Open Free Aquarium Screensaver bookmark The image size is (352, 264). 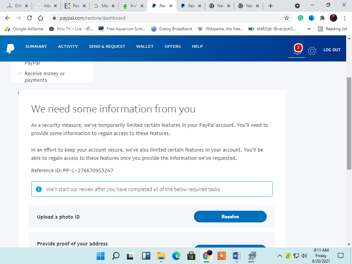click(122, 29)
